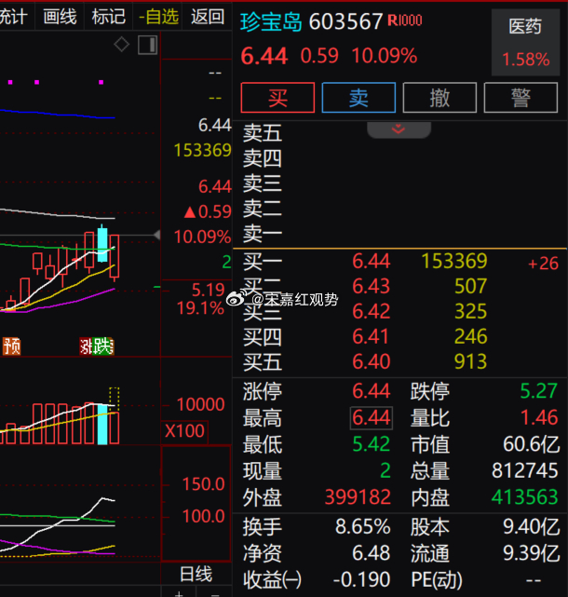Click the 流通 value 9.39亿
Viewport: 568px width, 597px height.
coord(532,553)
